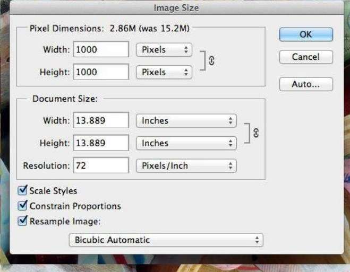Click the Pixel Dimensions chain link icon
The height and width of the screenshot is (272, 350).
(211, 61)
